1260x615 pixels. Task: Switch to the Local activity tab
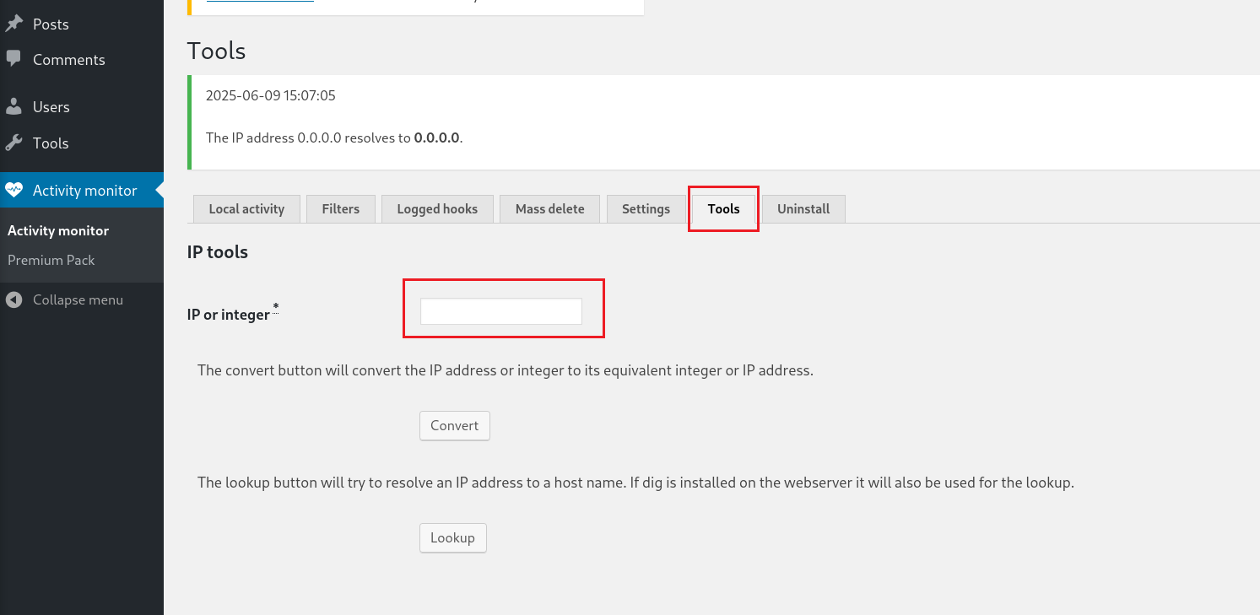pos(246,209)
